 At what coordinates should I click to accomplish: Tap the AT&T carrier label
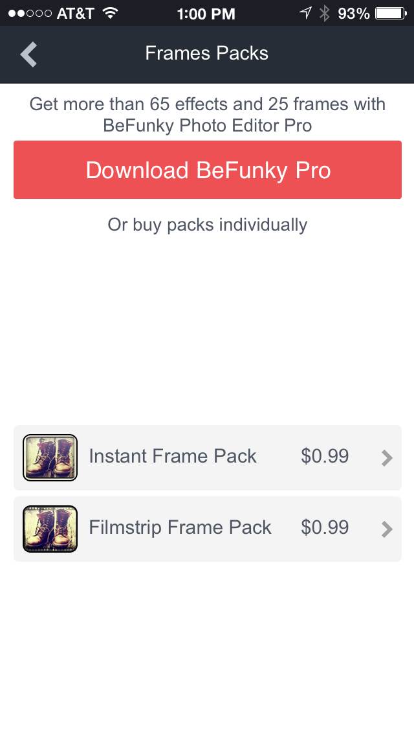[76, 13]
